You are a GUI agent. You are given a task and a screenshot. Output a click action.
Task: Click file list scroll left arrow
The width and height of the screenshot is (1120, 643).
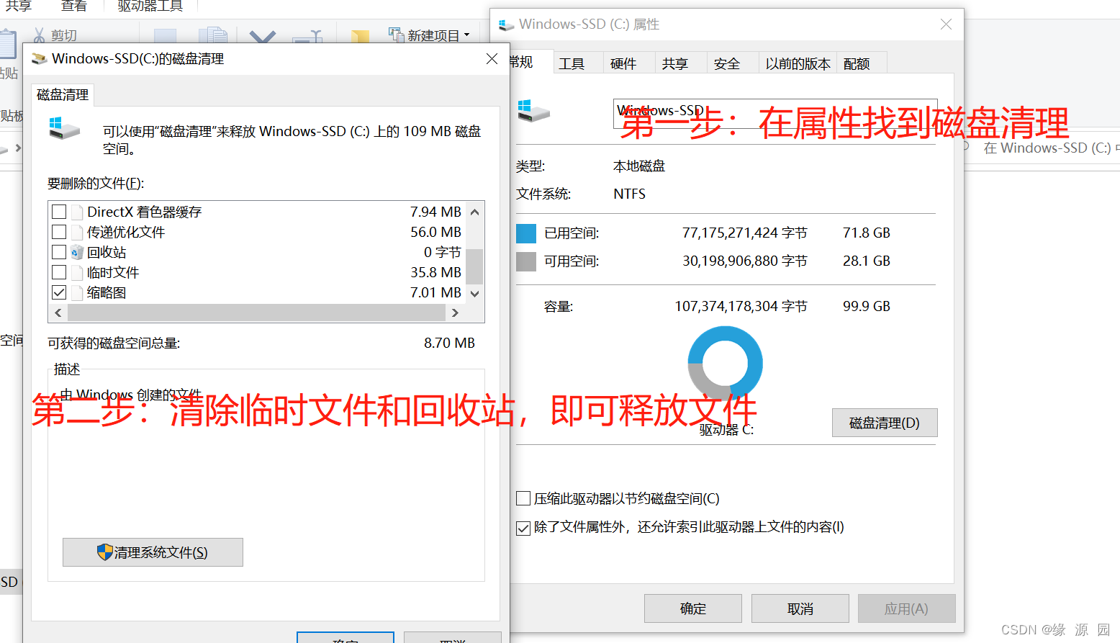click(58, 312)
